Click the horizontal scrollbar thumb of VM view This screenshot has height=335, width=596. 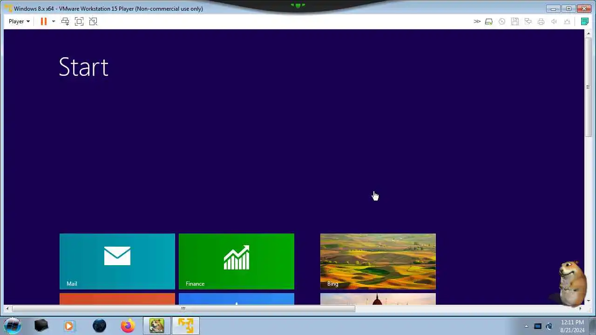point(183,308)
